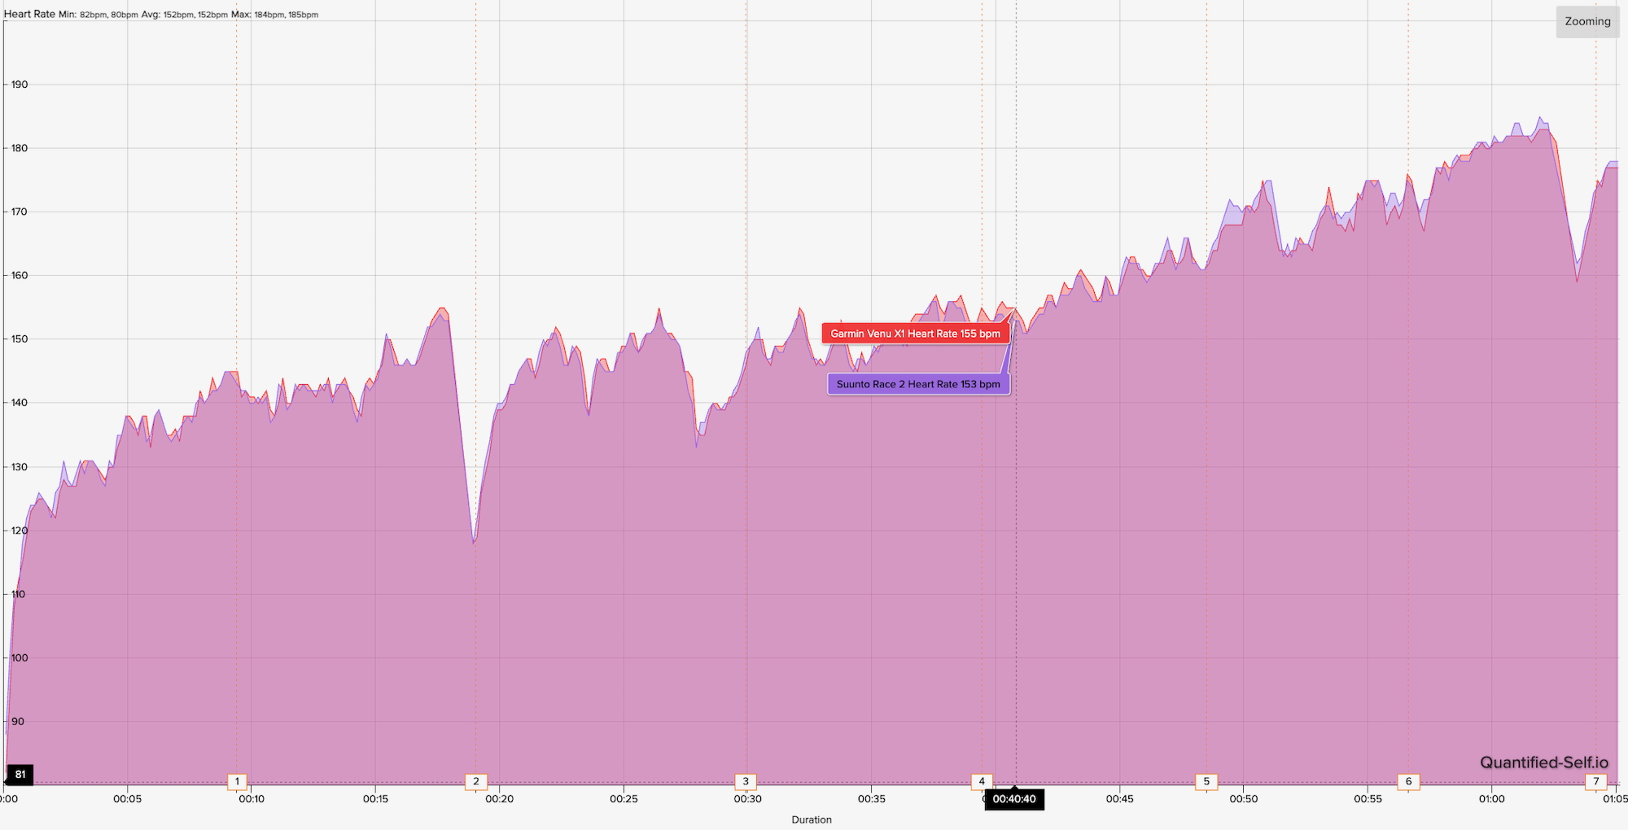
Task: Select lap marker 3 on timeline
Action: [x=746, y=781]
